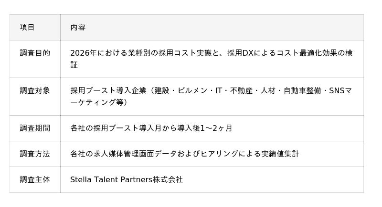The height and width of the screenshot is (207, 382).
Task: Select the 調査目的 row label
Action: pyautogui.click(x=35, y=53)
